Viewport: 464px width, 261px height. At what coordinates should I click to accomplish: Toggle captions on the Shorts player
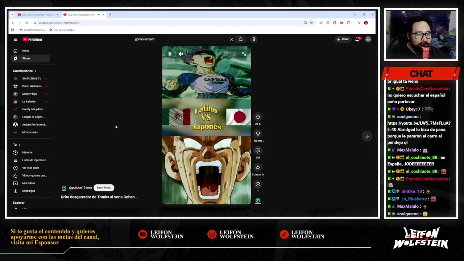pos(225,54)
